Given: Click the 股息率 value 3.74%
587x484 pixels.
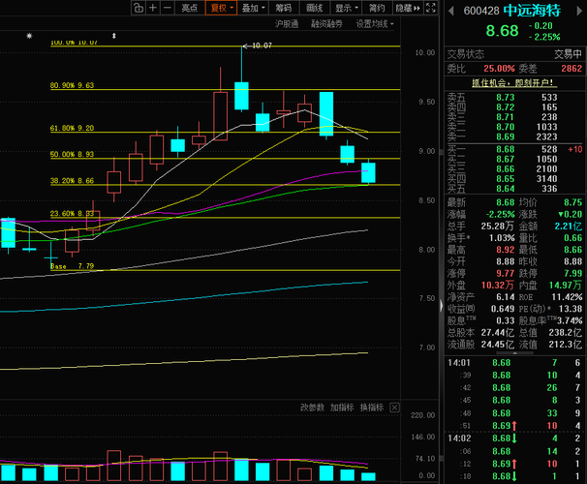Looking at the screenshot, I should [x=570, y=321].
